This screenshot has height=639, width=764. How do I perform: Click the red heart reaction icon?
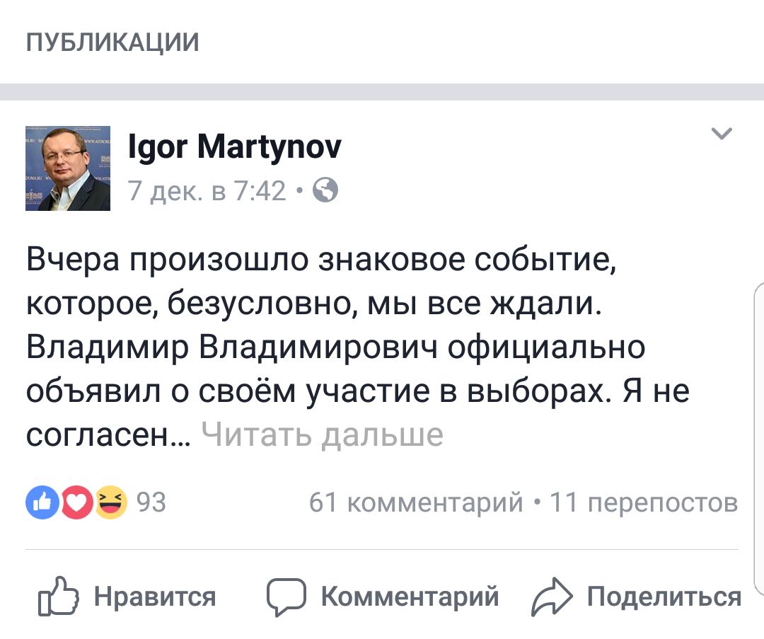(76, 502)
